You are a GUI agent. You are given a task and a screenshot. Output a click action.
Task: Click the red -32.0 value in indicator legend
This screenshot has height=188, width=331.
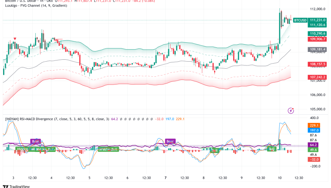tap(159, 119)
